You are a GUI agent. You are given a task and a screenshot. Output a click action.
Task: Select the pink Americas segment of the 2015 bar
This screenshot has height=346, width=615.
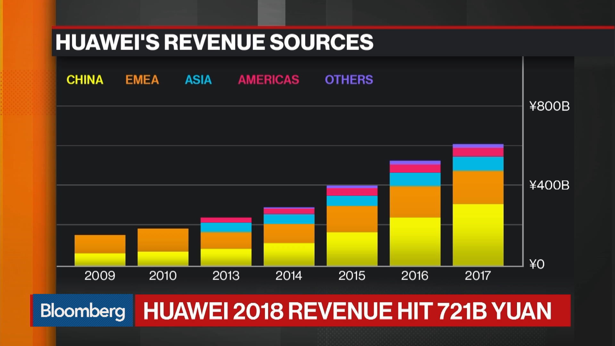coord(352,192)
